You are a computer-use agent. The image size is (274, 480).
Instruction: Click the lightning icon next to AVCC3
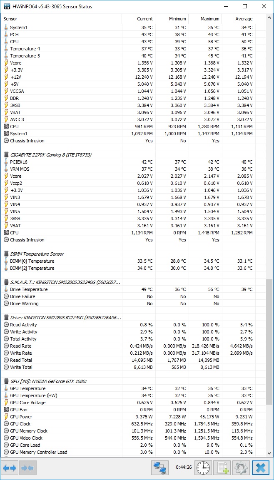pyautogui.click(x=6, y=119)
